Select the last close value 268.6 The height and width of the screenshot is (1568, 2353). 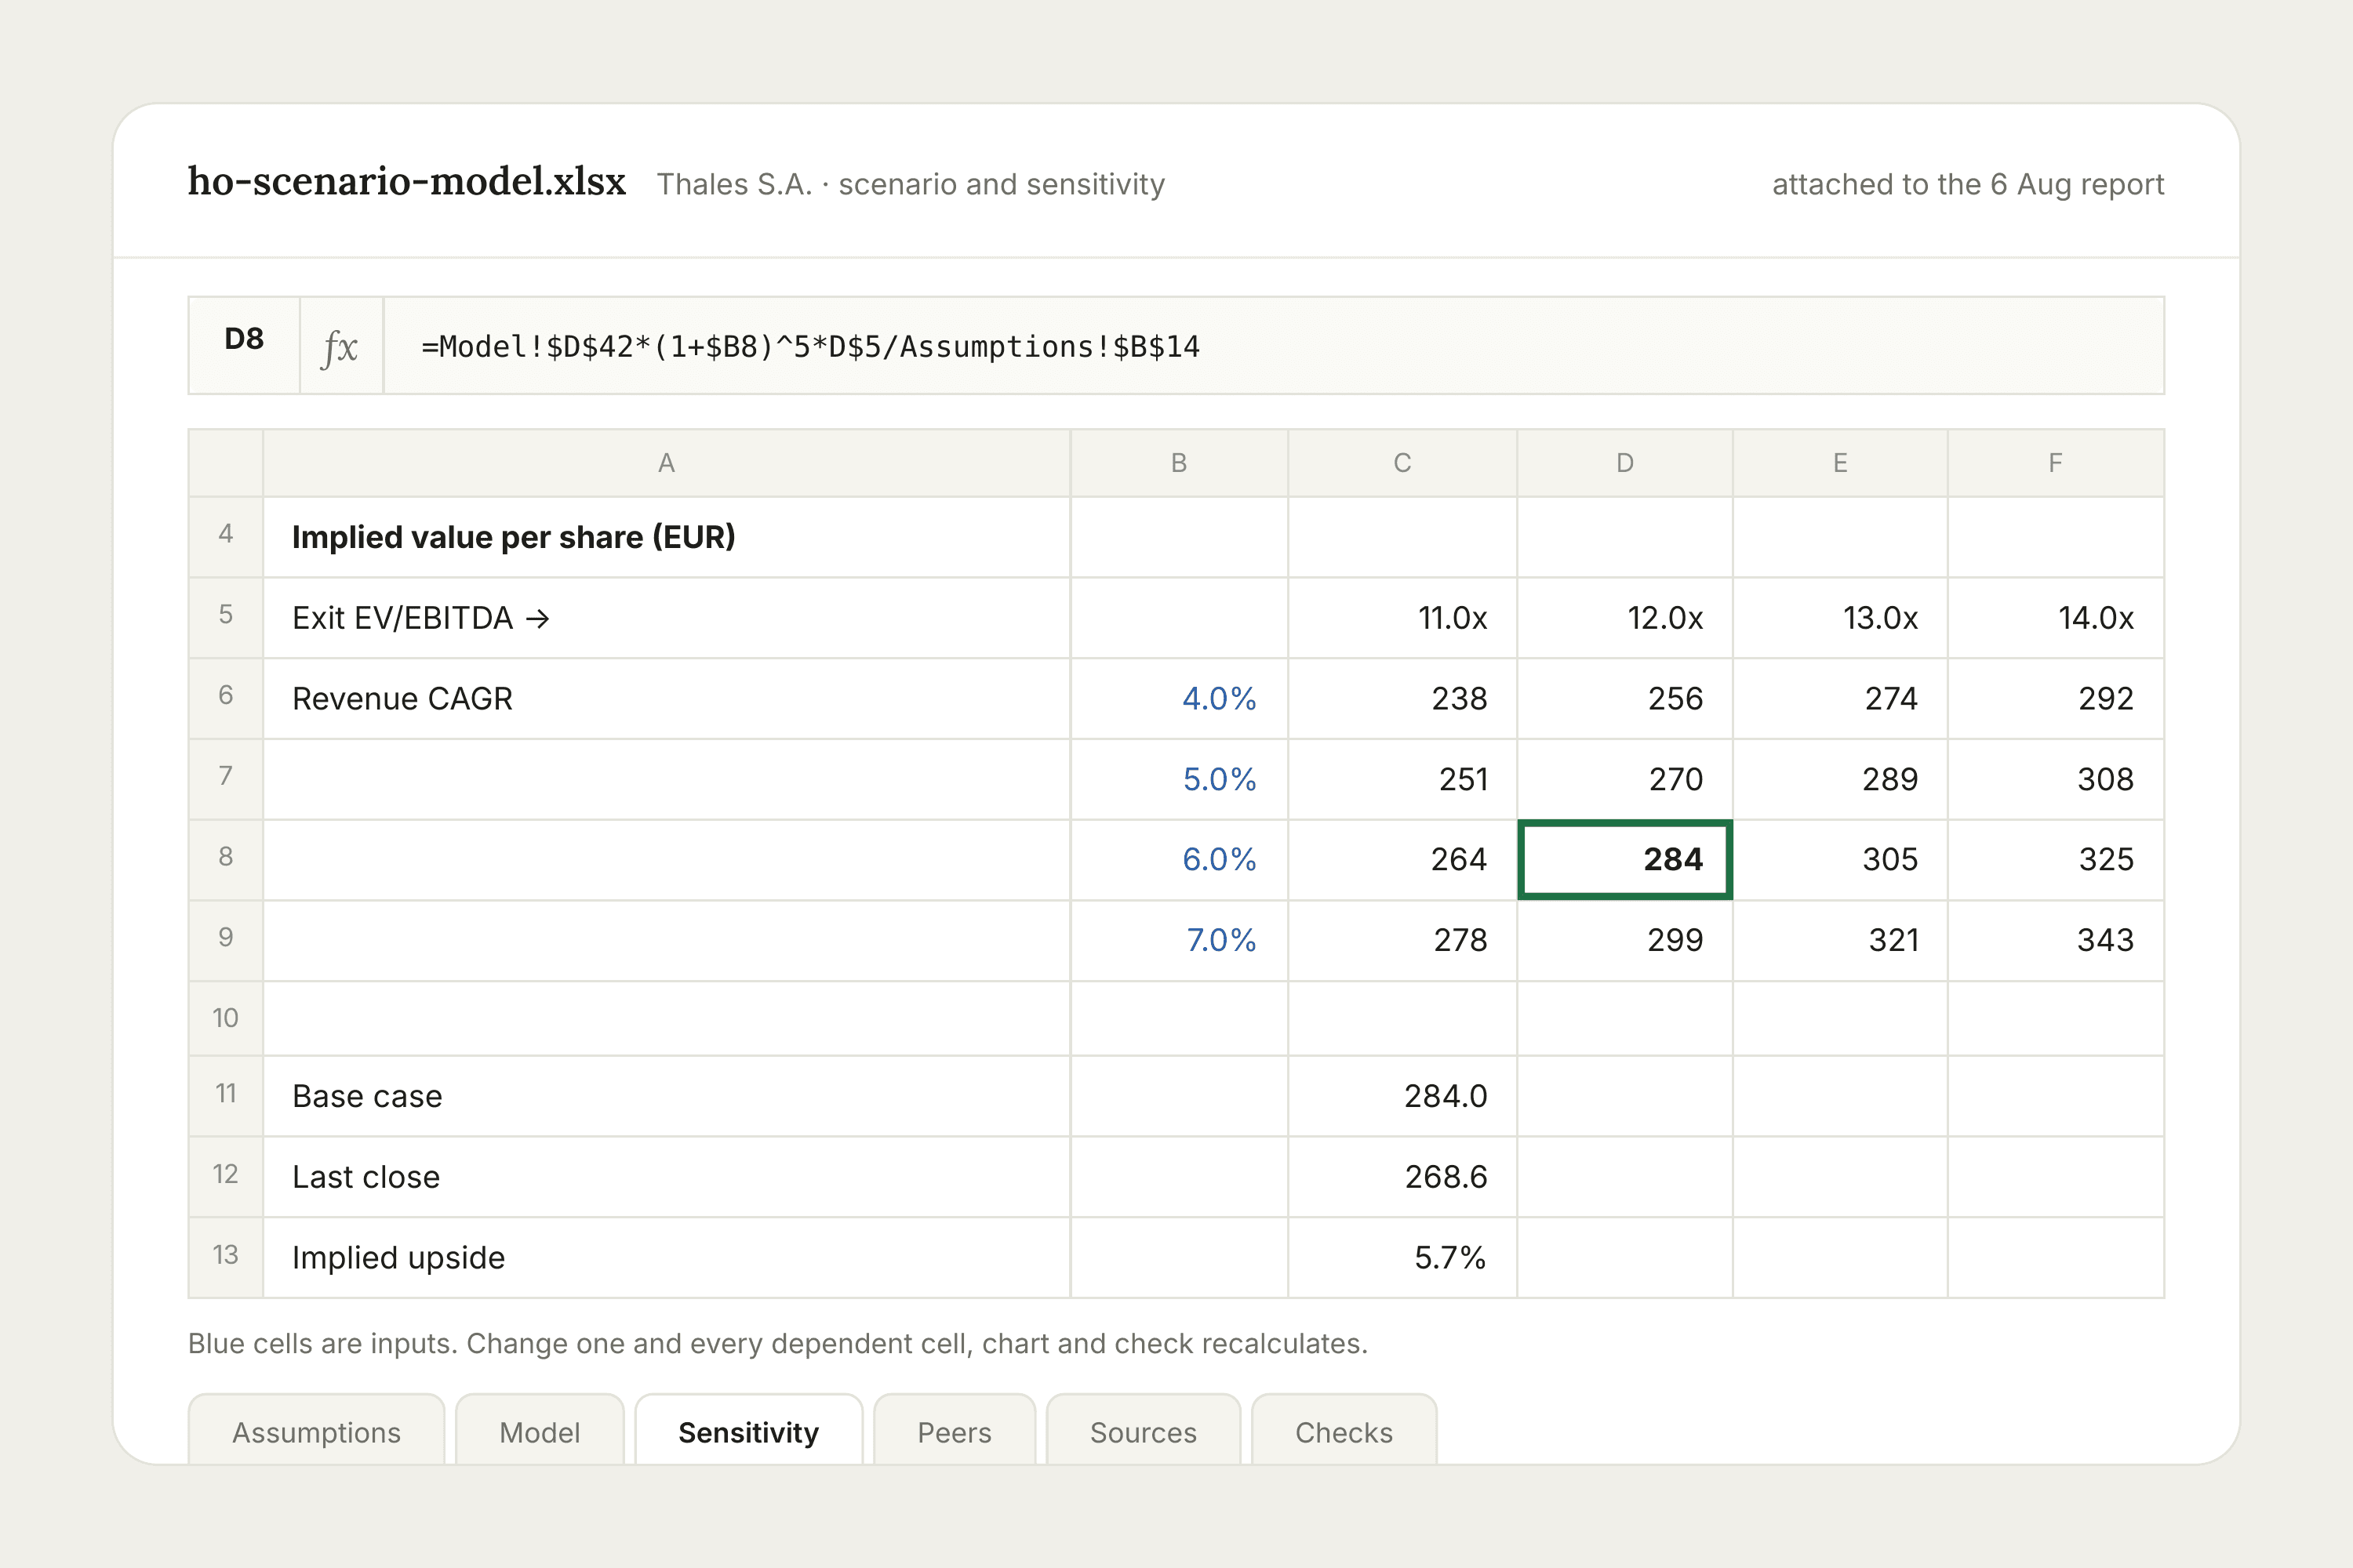pos(1402,1177)
